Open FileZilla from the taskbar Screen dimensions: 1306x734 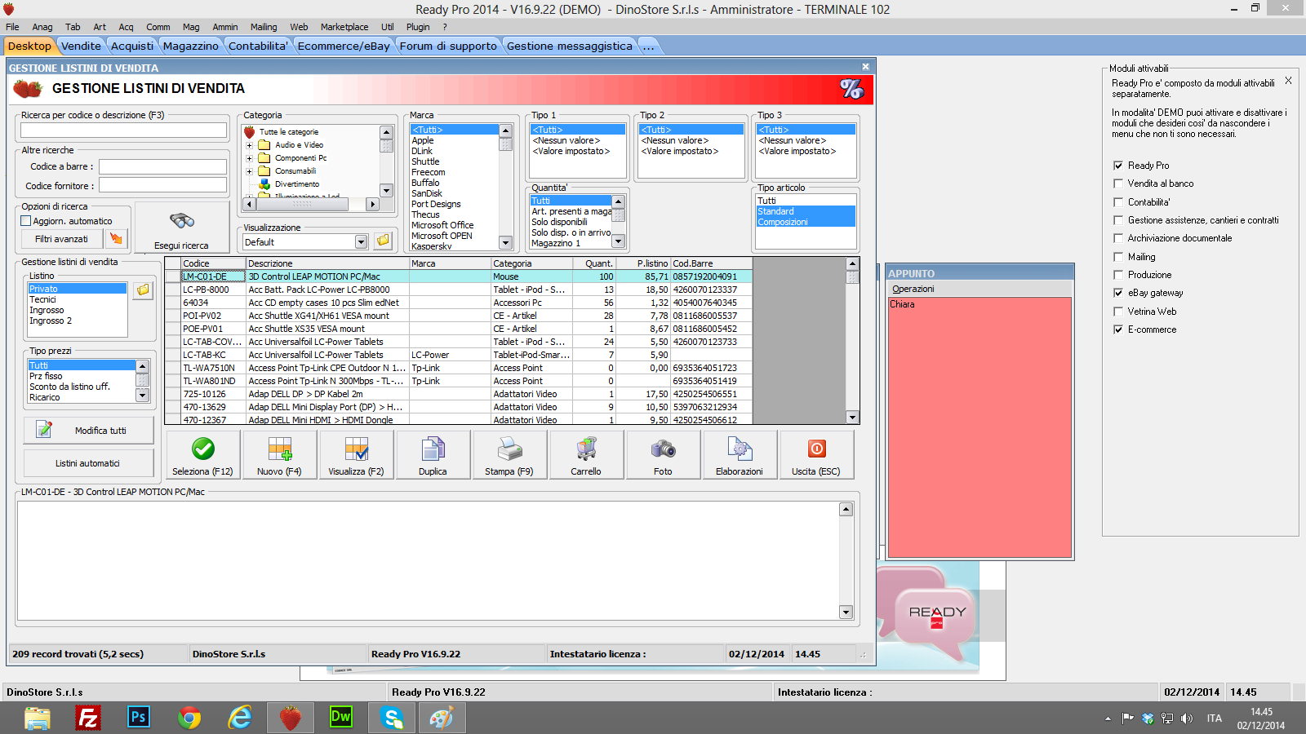click(87, 718)
